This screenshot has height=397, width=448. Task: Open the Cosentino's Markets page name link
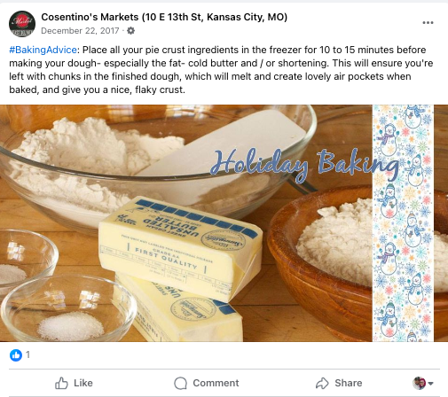pos(164,17)
